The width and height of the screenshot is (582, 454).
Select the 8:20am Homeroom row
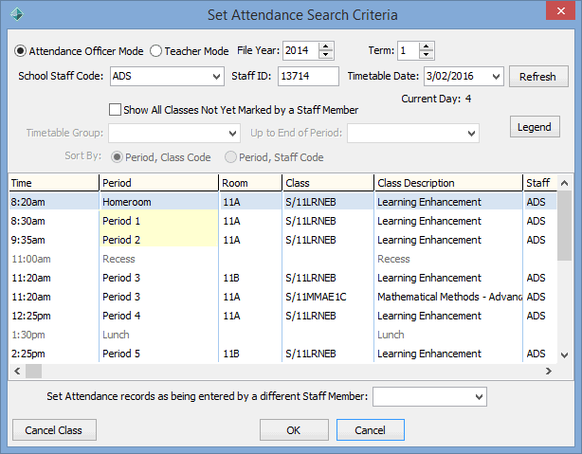(282, 202)
